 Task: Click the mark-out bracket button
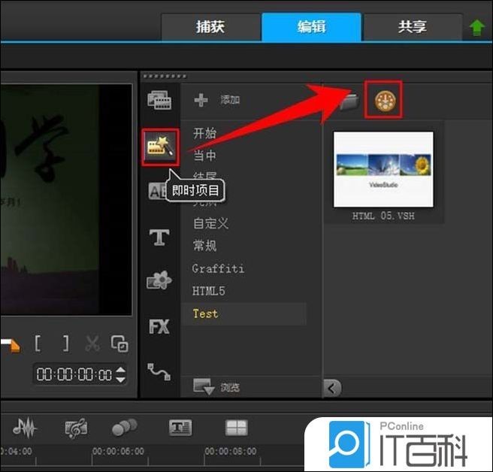coord(65,343)
